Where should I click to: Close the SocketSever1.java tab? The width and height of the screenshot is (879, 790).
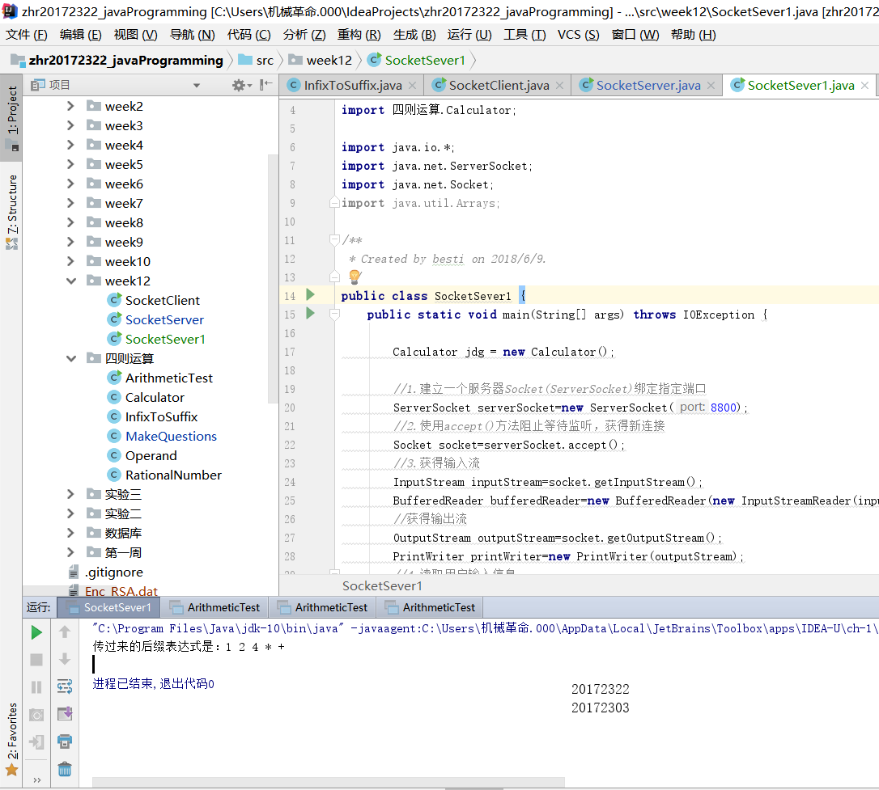(865, 85)
